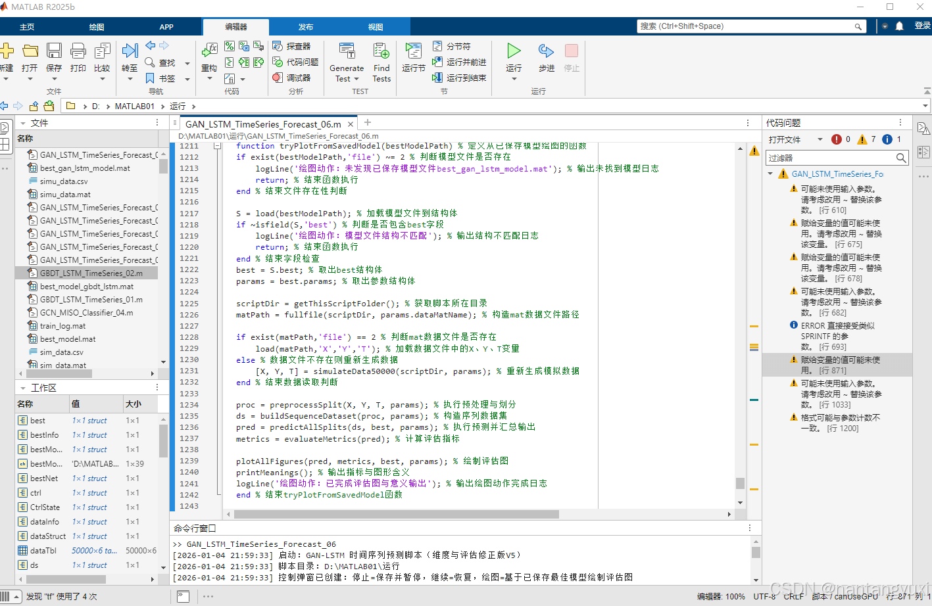Click the 书签 (Bookmark) button
Screen dimensions: 932x606
[160, 78]
